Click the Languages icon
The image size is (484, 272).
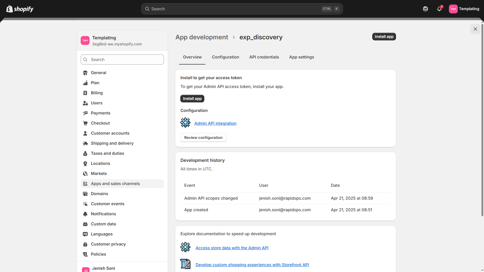point(85,234)
